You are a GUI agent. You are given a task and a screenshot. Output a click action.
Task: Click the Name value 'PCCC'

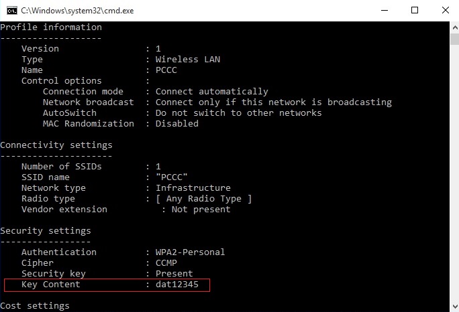166,70
